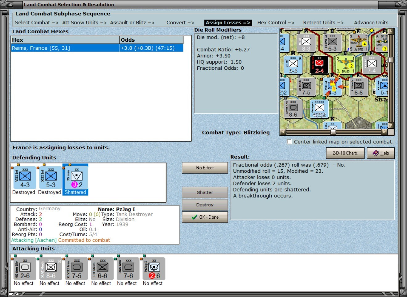Apply Destroy to the selected unit
407x297 pixels.
click(x=205, y=205)
